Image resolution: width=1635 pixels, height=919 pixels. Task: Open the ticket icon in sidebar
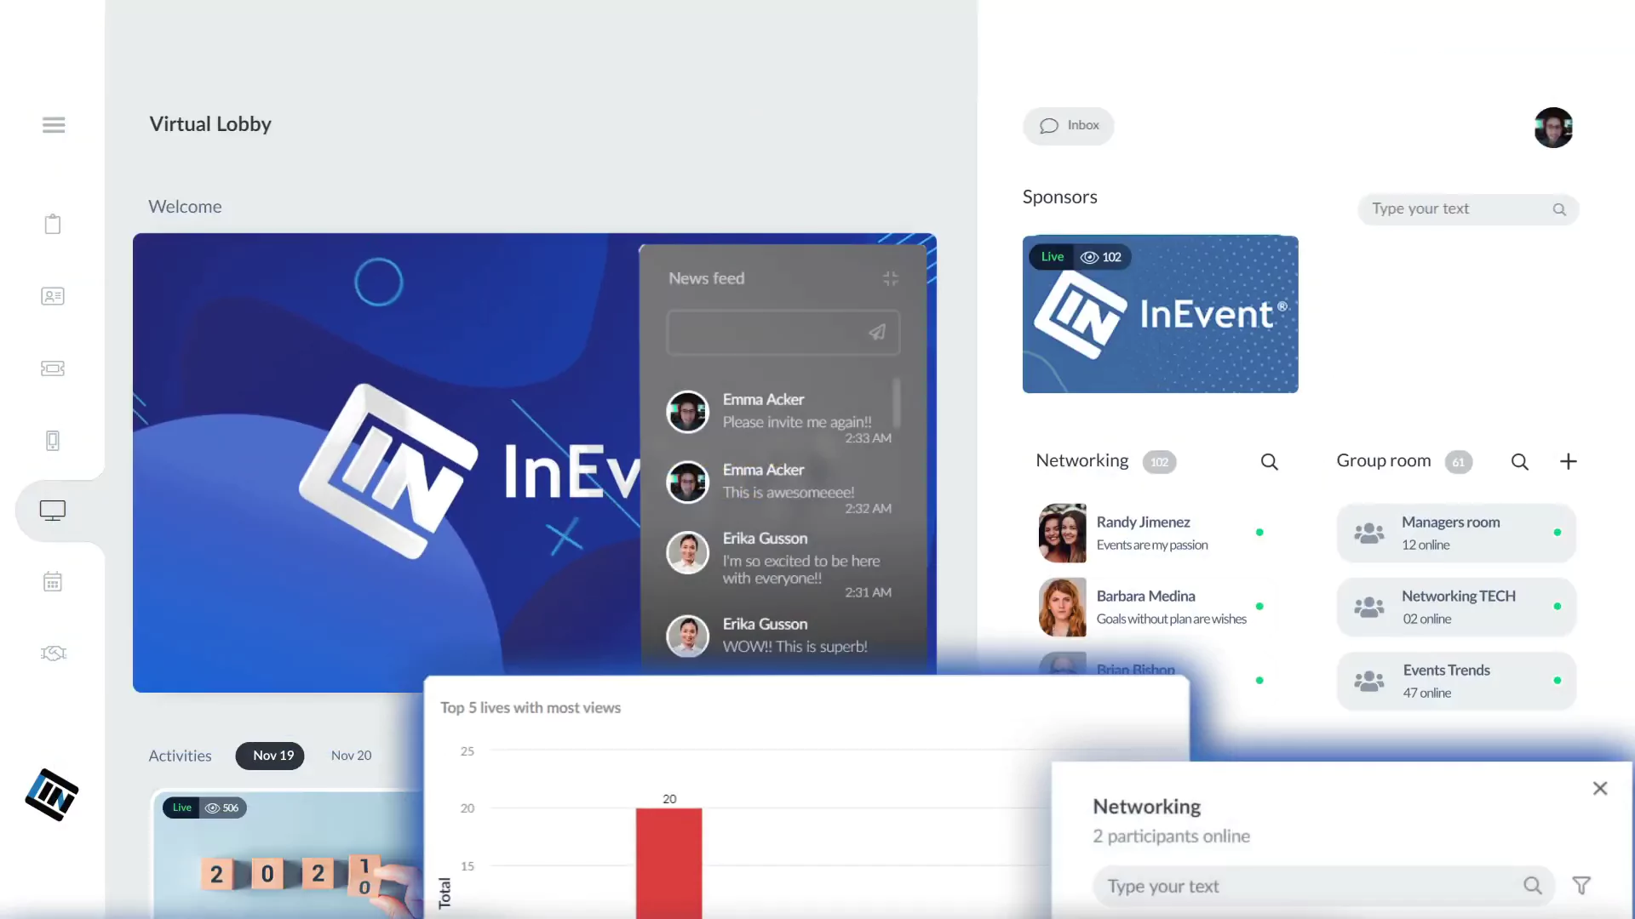point(53,368)
